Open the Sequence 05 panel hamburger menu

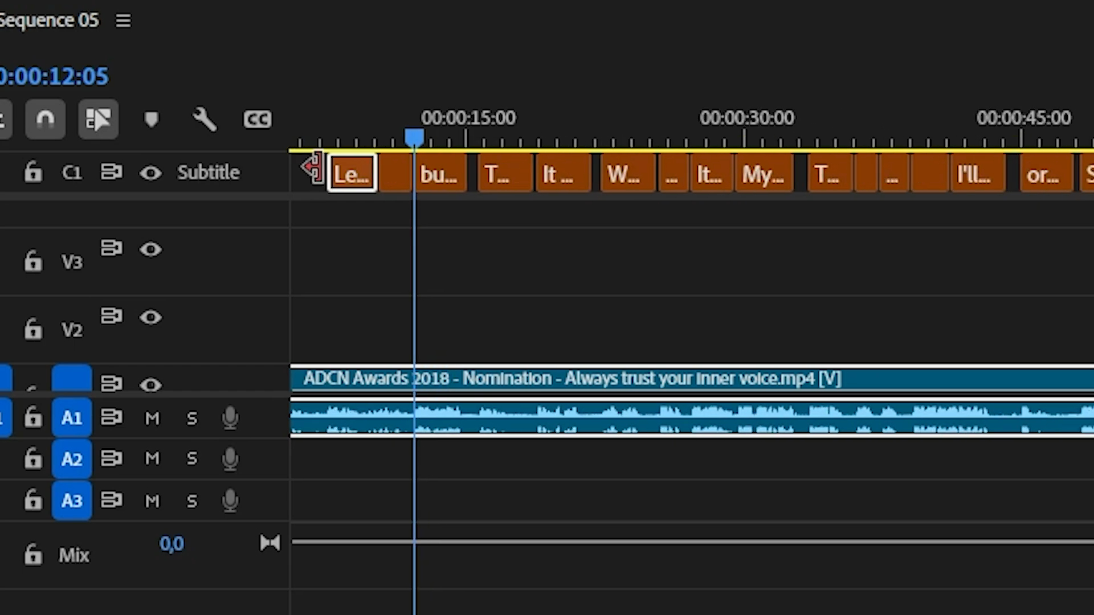point(123,20)
